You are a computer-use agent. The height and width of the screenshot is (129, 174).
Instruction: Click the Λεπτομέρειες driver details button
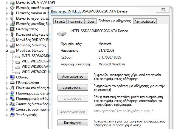[x=73, y=76]
